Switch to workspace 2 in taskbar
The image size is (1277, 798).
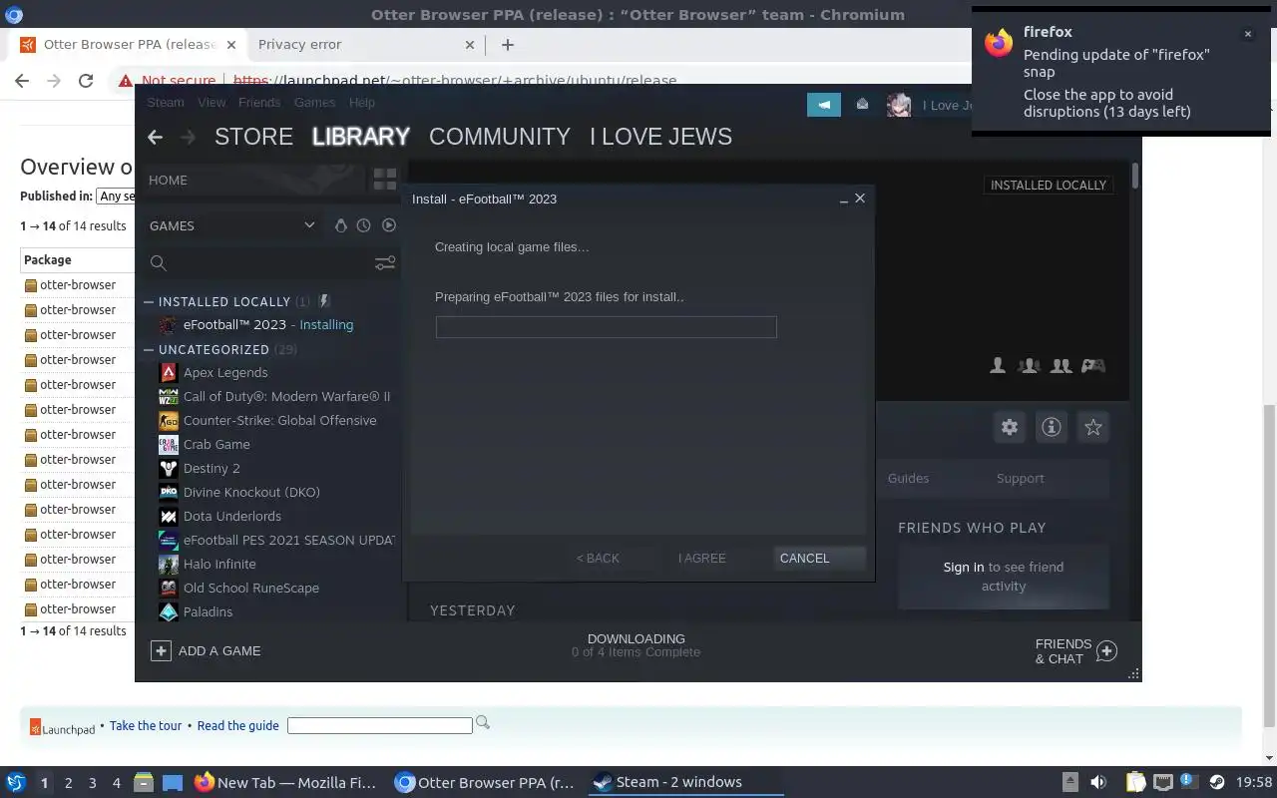pos(68,783)
